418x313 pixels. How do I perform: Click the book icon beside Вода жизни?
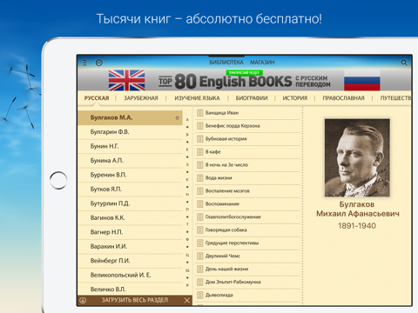click(199, 177)
